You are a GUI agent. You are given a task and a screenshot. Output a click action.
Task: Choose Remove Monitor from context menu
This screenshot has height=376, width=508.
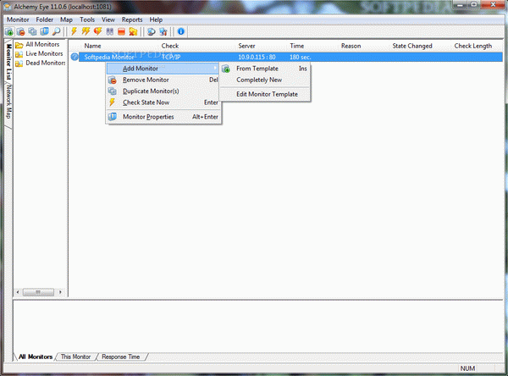click(146, 80)
